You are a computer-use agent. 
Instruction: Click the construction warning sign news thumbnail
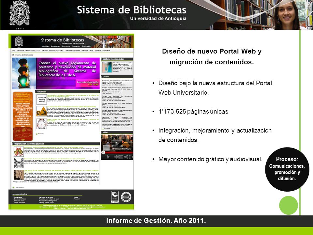pyautogui.click(x=42, y=111)
